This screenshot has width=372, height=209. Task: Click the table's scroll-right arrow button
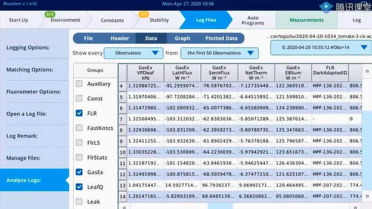click(x=355, y=207)
